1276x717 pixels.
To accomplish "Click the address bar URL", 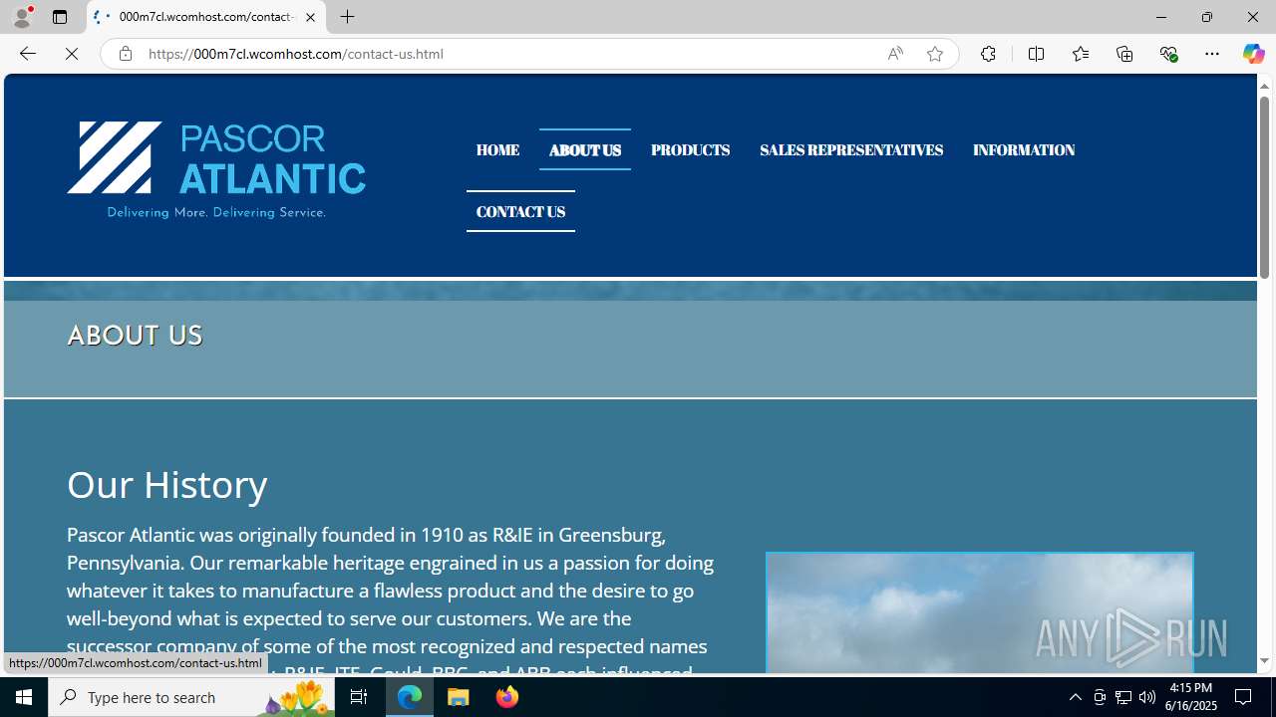I will tap(296, 54).
